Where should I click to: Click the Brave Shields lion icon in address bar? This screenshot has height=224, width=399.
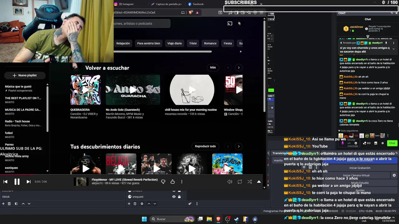(191, 12)
